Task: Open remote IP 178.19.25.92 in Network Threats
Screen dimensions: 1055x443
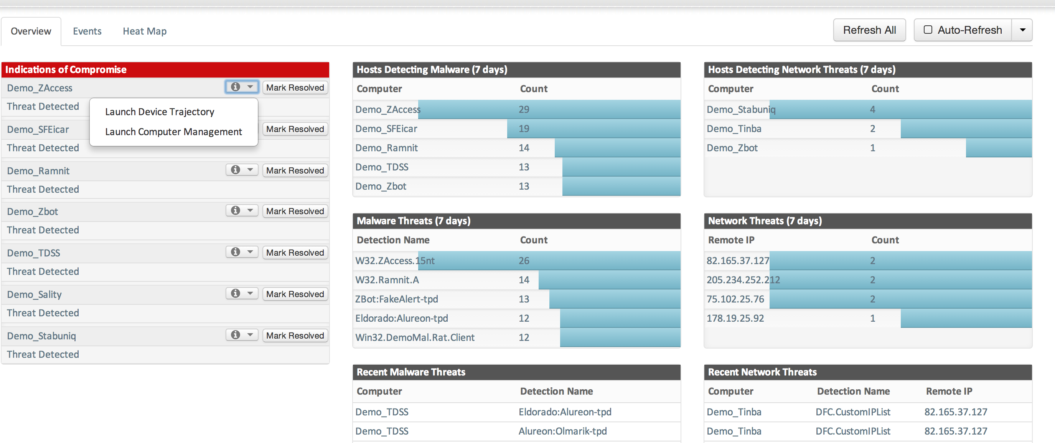Action: (x=735, y=318)
